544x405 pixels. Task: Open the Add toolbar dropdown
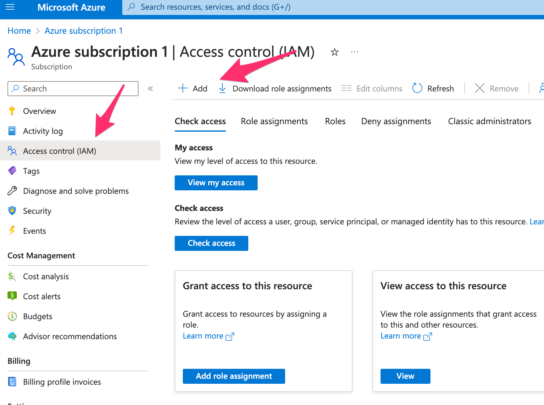(192, 88)
